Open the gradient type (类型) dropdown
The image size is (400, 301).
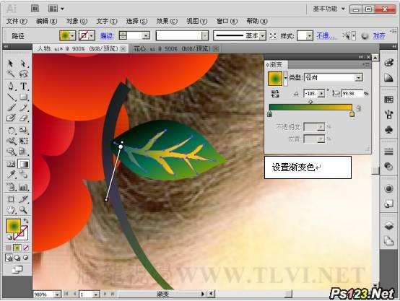click(x=359, y=77)
